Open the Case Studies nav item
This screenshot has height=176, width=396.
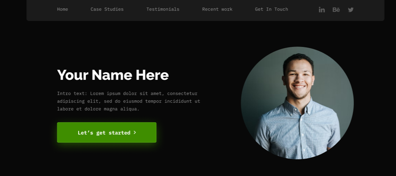click(x=107, y=9)
